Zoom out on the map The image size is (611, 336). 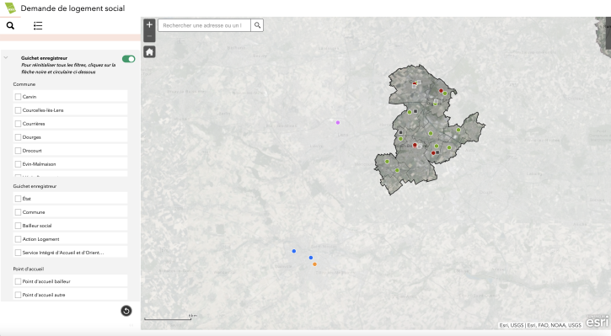(x=149, y=36)
